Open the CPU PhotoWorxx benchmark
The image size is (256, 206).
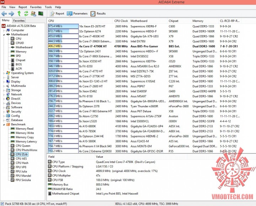pos(26,150)
